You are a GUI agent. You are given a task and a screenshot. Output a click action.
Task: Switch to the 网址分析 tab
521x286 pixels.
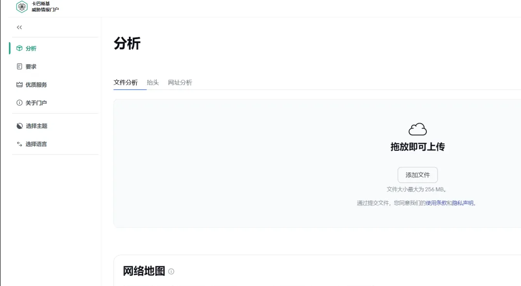pyautogui.click(x=180, y=83)
